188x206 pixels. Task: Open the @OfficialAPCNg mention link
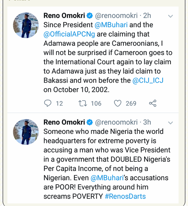point(69,34)
